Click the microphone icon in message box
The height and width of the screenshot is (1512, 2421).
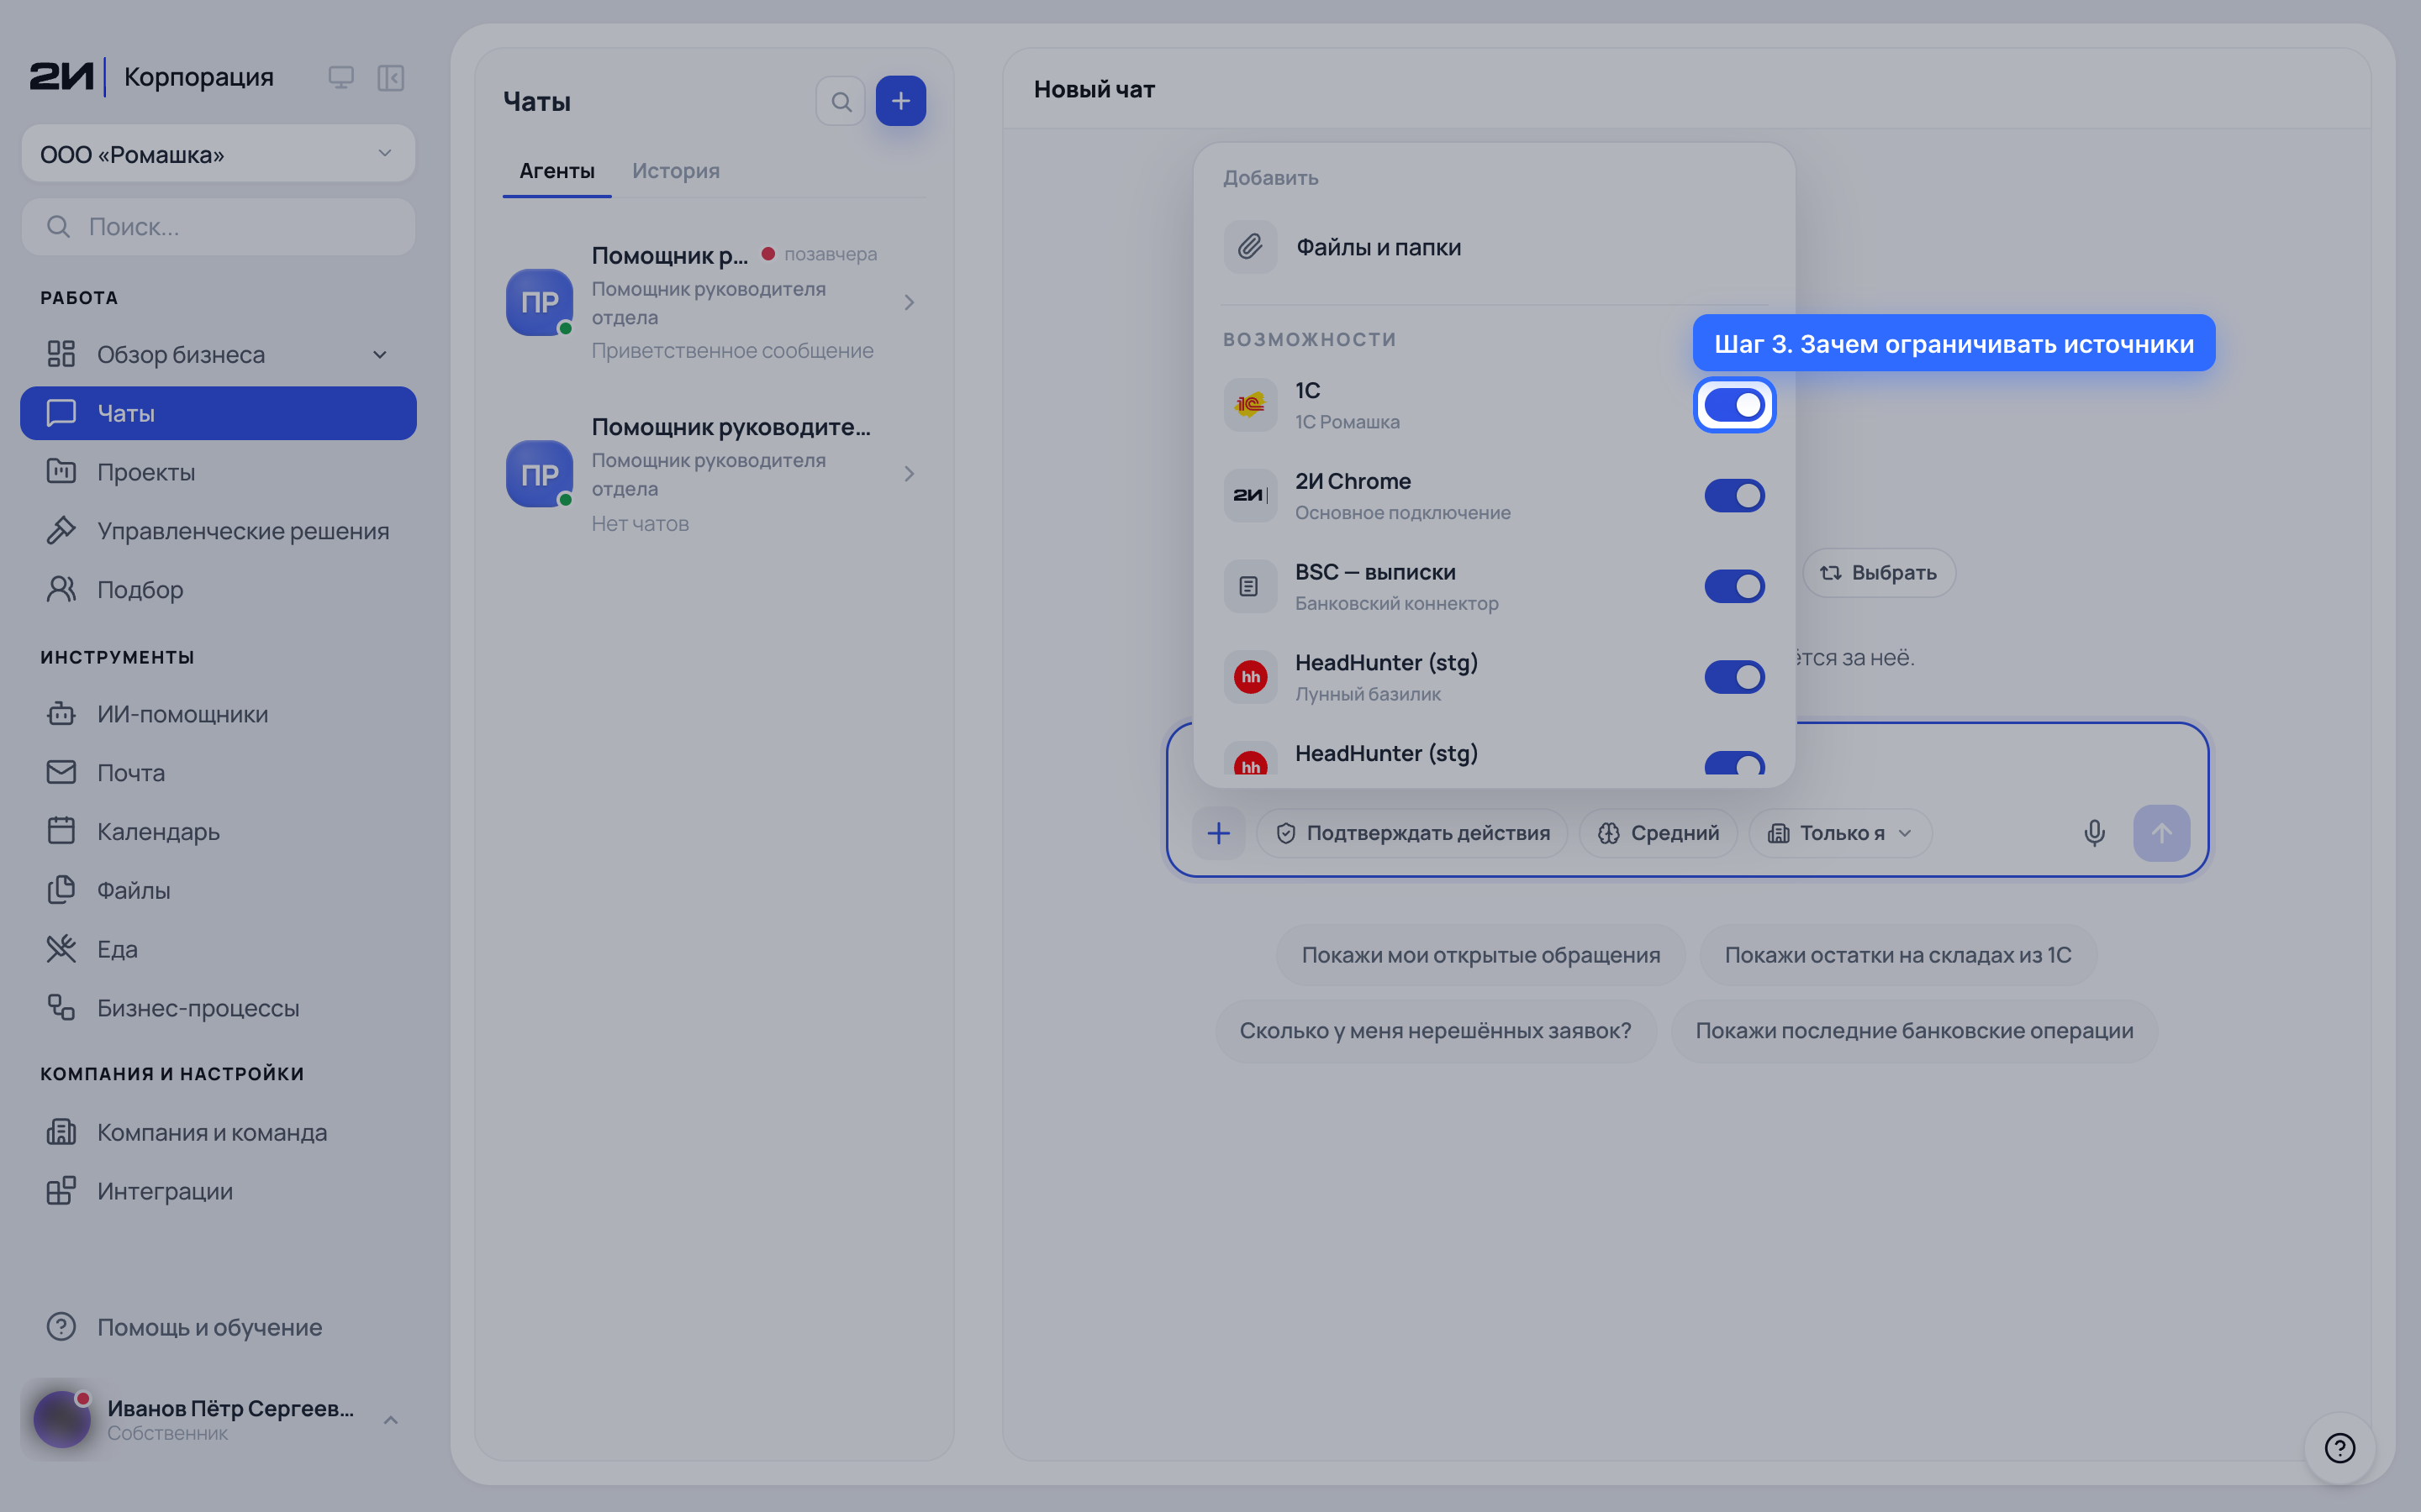coord(2094,833)
